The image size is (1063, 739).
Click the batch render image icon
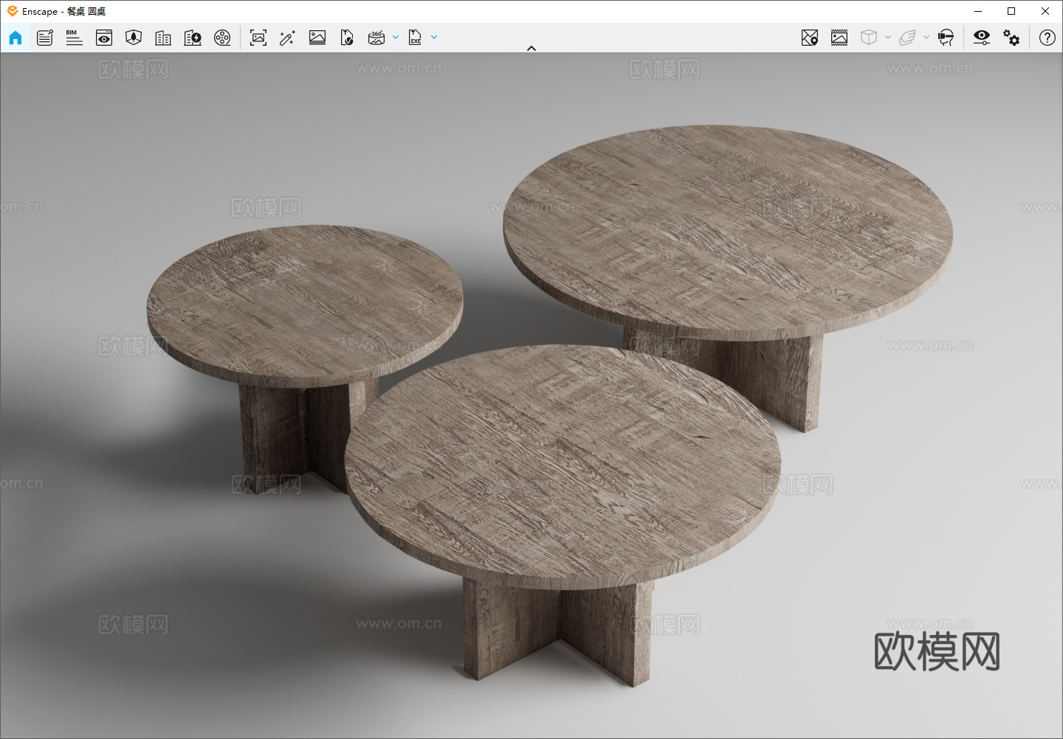(317, 38)
